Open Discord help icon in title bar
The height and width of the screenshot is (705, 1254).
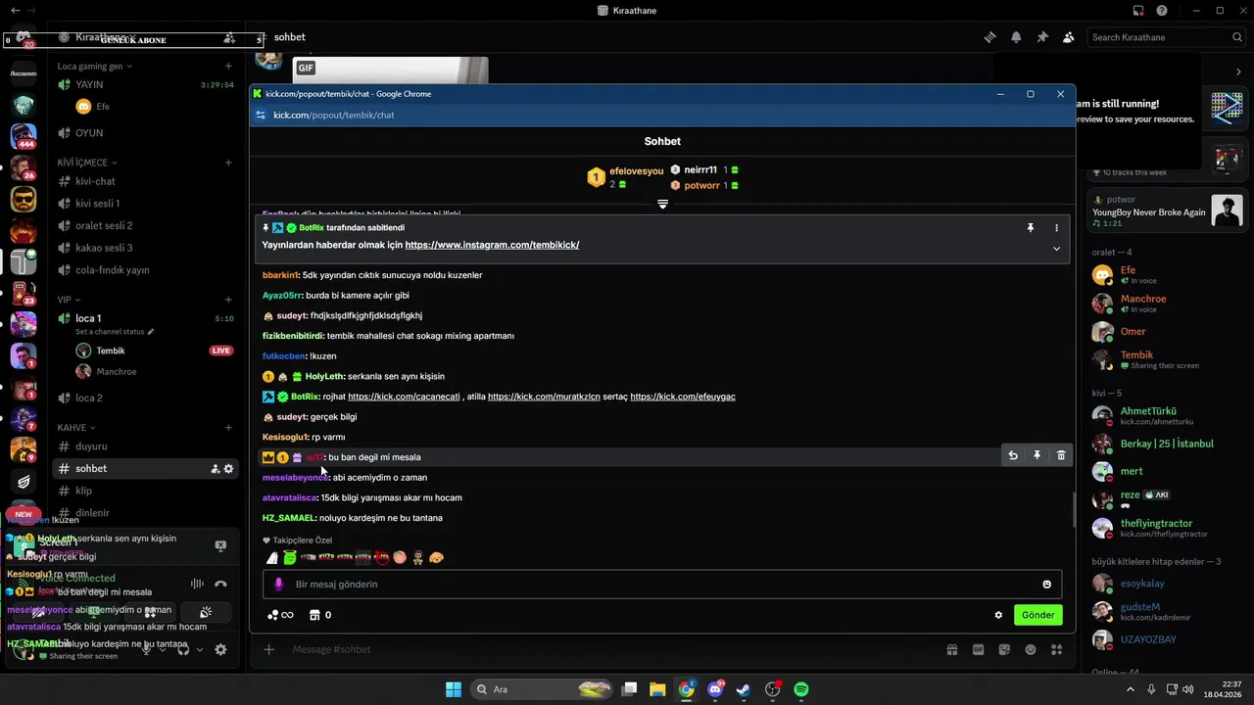tap(1162, 10)
